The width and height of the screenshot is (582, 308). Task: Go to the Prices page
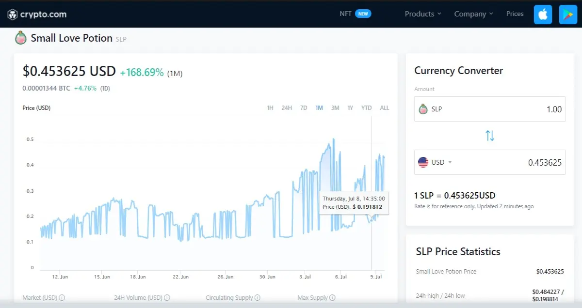515,14
